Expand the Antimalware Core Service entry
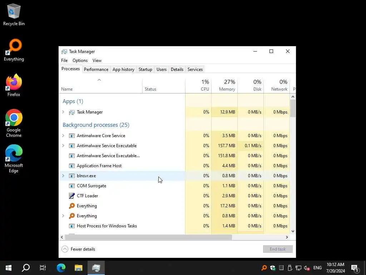This screenshot has height=275, width=366. [x=63, y=136]
